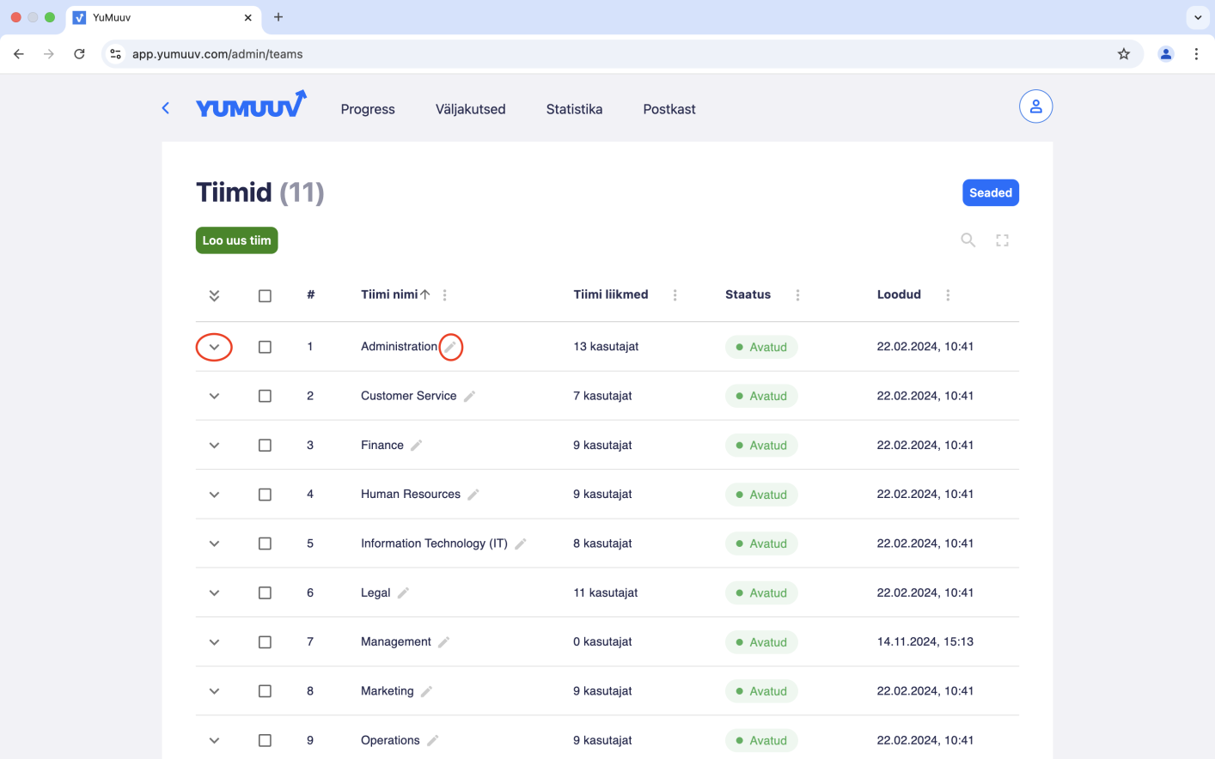Click the YuMuuv logo
Viewport: 1215px width, 759px height.
pos(251,104)
